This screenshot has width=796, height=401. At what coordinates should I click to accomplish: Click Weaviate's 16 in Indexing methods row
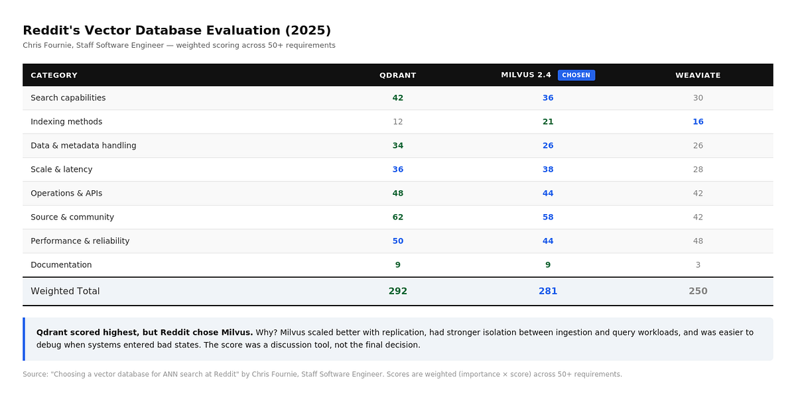click(x=698, y=121)
